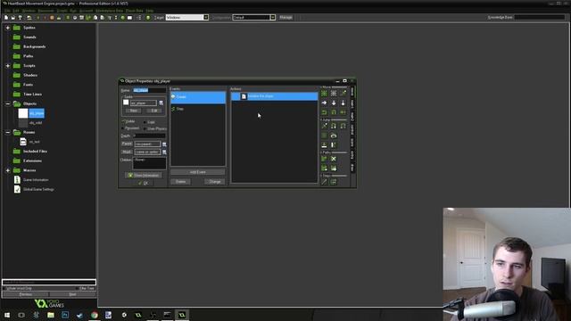The image size is (571, 321).
Task: Open the Resources menu
Action: click(46, 11)
